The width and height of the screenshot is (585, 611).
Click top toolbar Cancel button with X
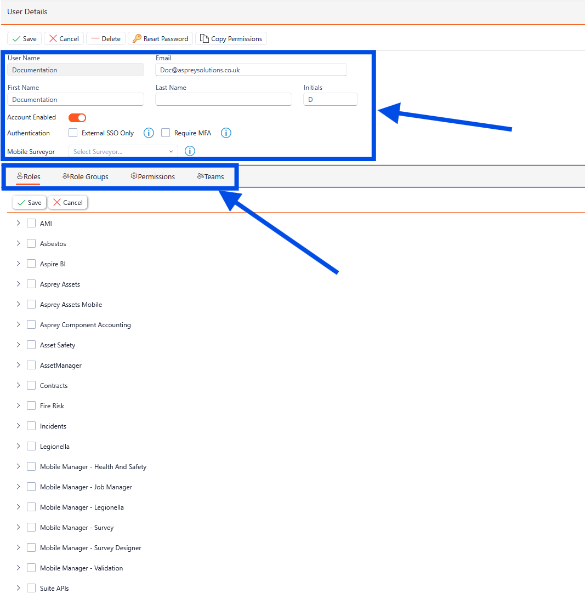point(64,38)
